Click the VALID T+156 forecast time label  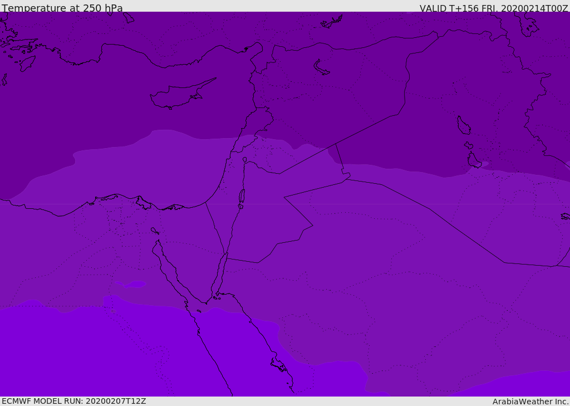tap(493, 8)
